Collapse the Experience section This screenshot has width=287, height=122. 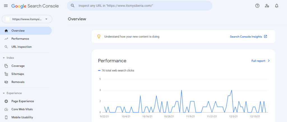[4, 93]
